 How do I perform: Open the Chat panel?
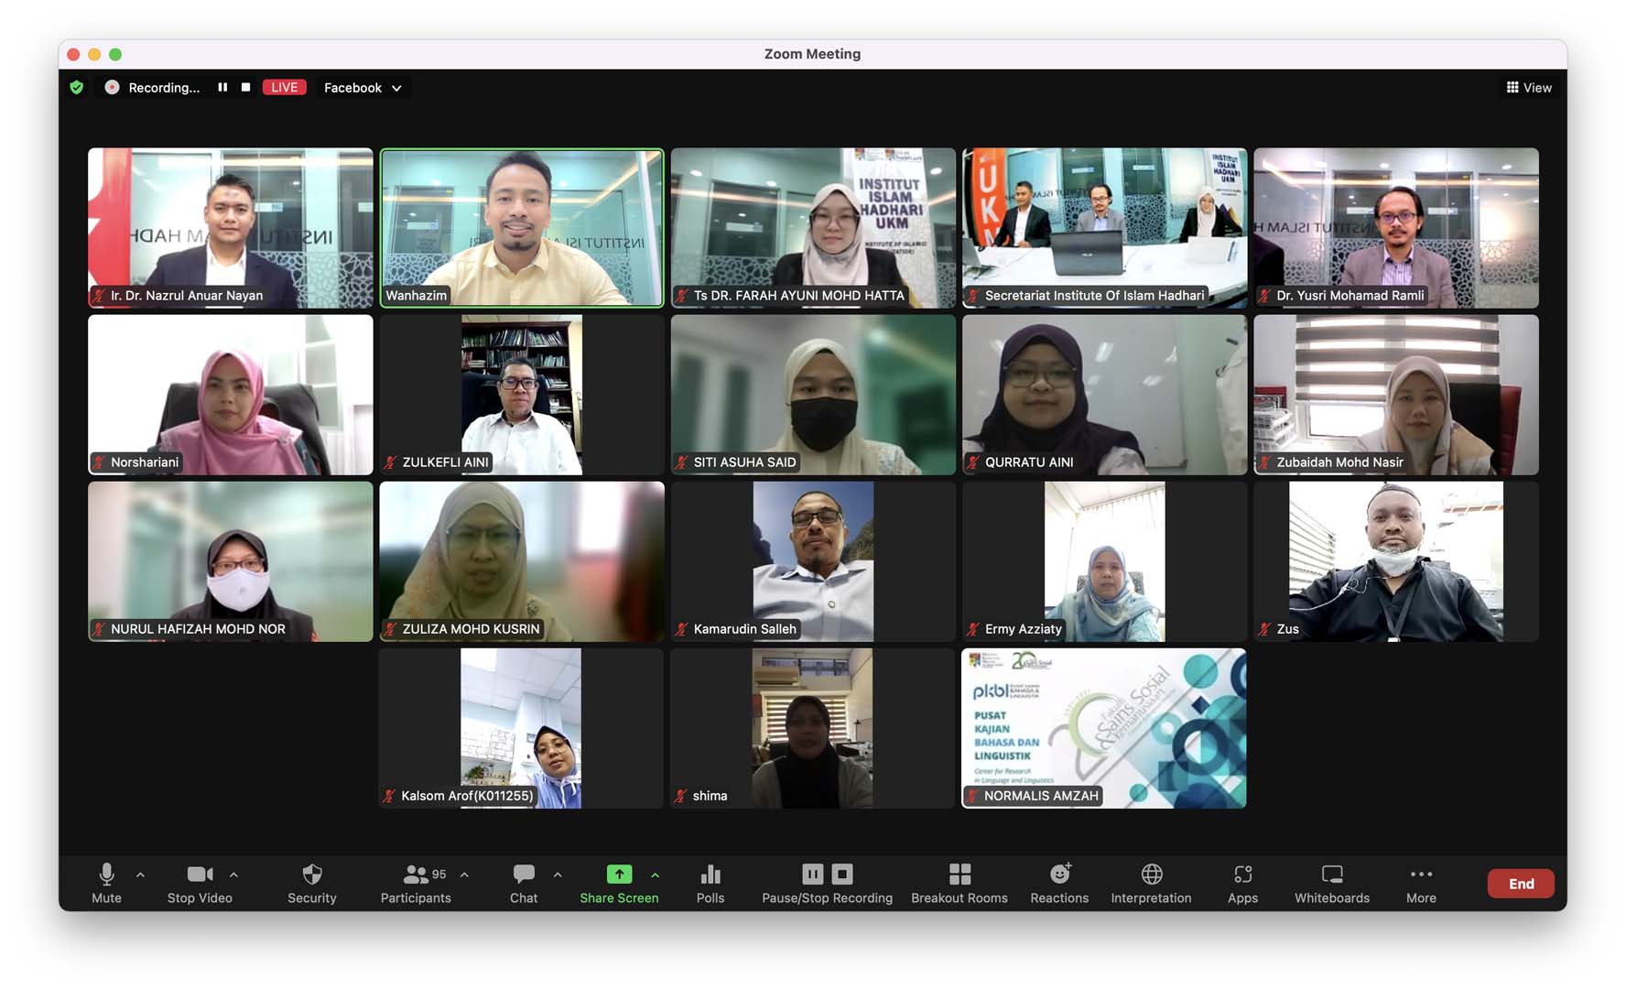[524, 875]
